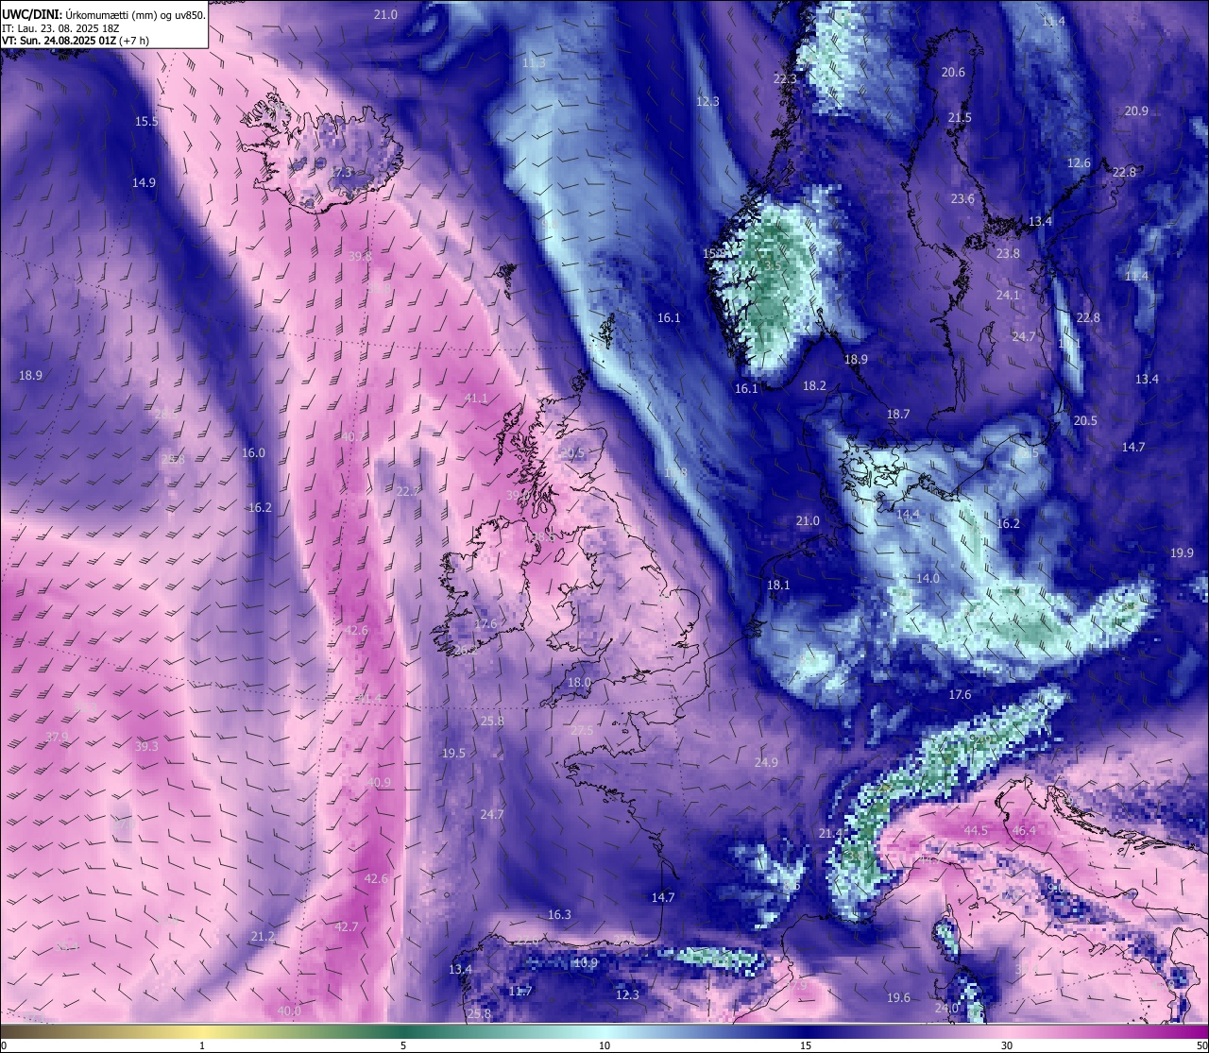Click the 41.1 value northwest of Scotland

click(x=476, y=399)
